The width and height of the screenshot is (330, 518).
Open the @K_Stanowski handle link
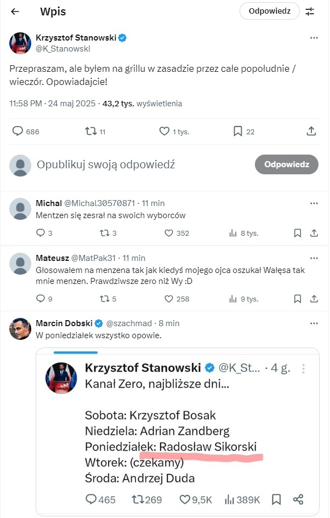[62, 48]
